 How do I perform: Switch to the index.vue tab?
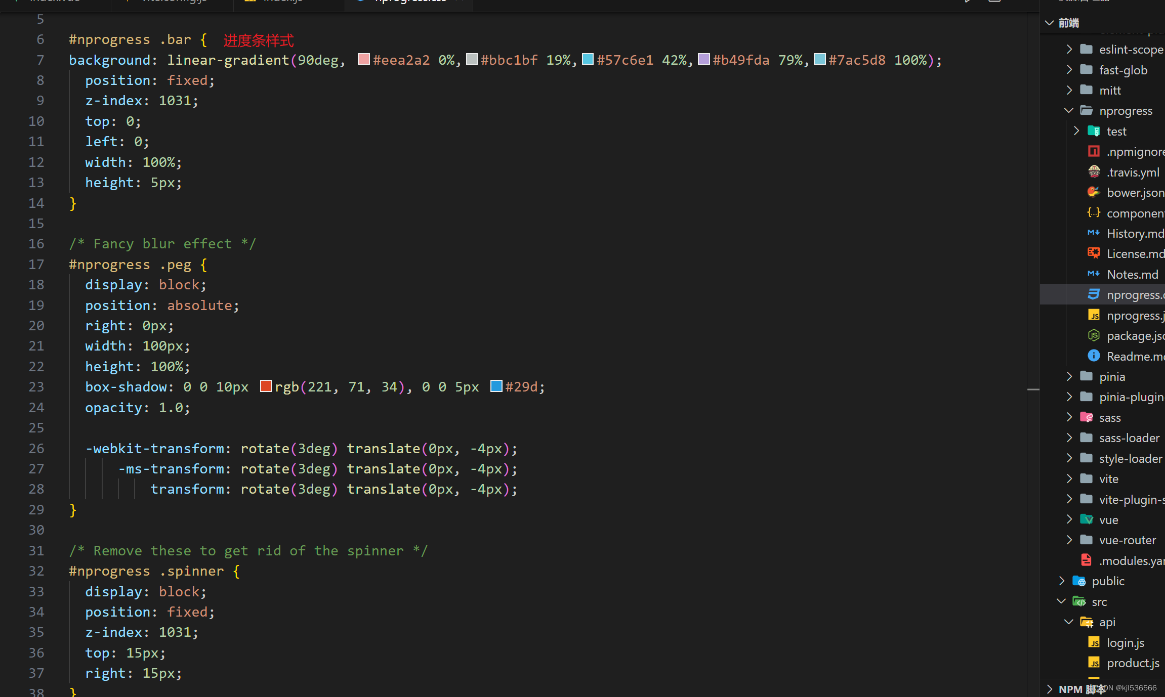click(x=56, y=2)
